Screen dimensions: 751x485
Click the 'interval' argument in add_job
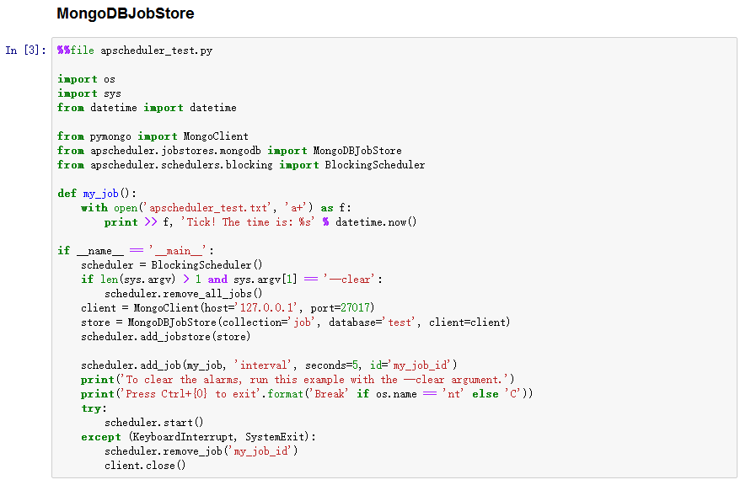(x=262, y=365)
